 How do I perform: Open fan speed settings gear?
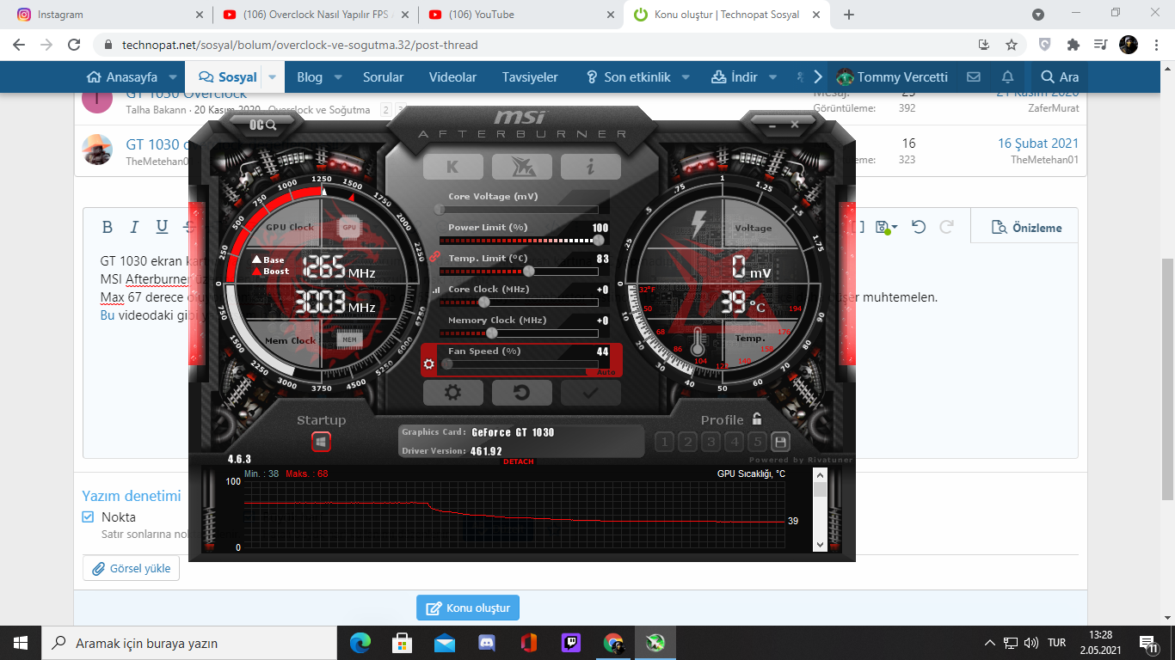(429, 364)
